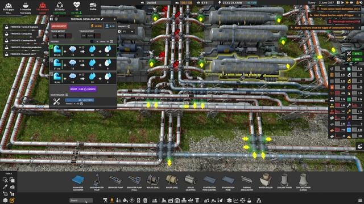Screen dimensions: 364x204
Task: Click the maintenance progress bar
Action: pos(80,100)
